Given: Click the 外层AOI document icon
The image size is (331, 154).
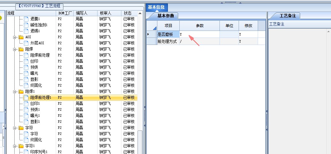Looking at the screenshot, I should [x=26, y=43].
